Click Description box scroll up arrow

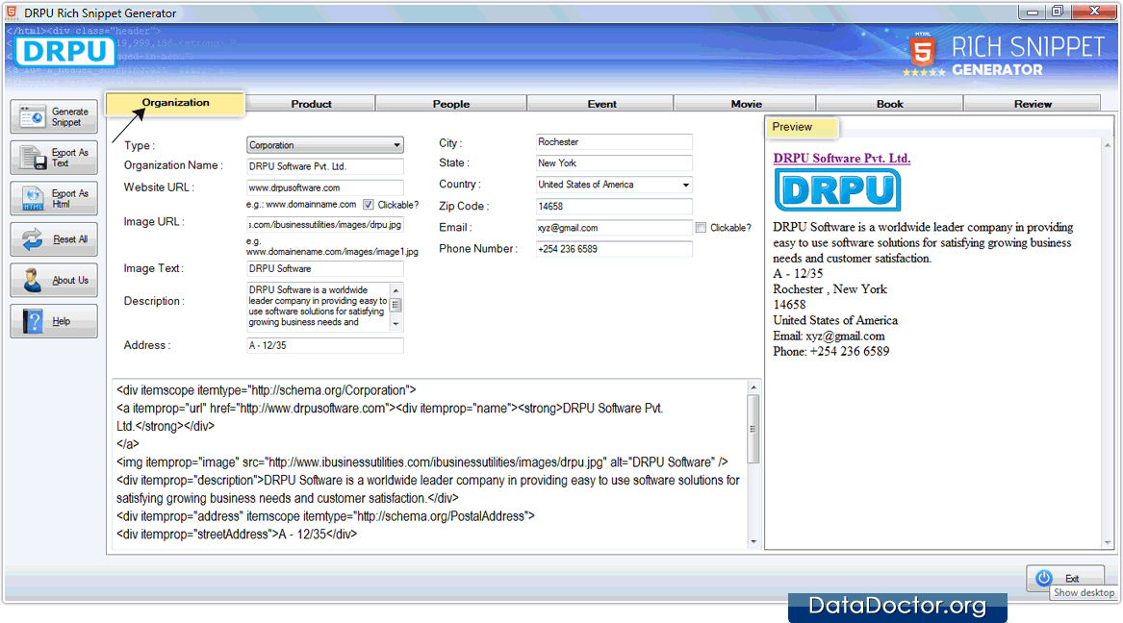point(396,290)
